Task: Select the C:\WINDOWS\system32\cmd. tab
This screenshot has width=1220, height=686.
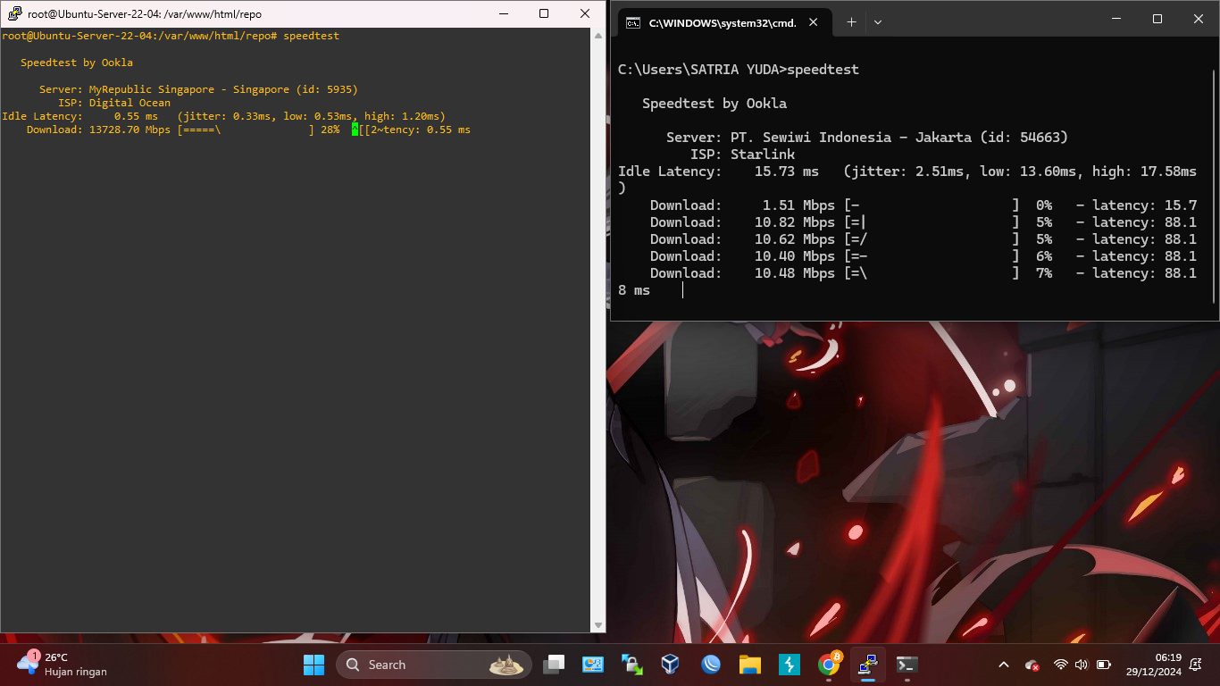Action: click(x=723, y=22)
